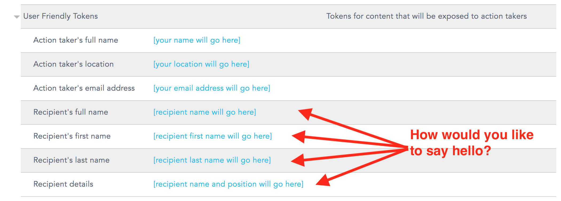Select the [recipient last name will go here] token

[x=212, y=160]
